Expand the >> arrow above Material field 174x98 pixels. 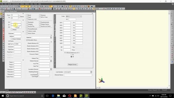[x=51, y=35]
